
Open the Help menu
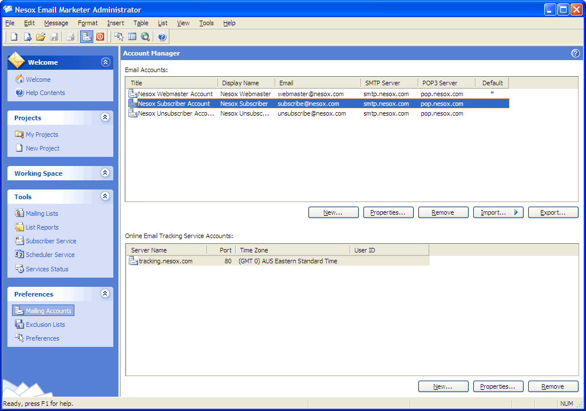pyautogui.click(x=229, y=23)
